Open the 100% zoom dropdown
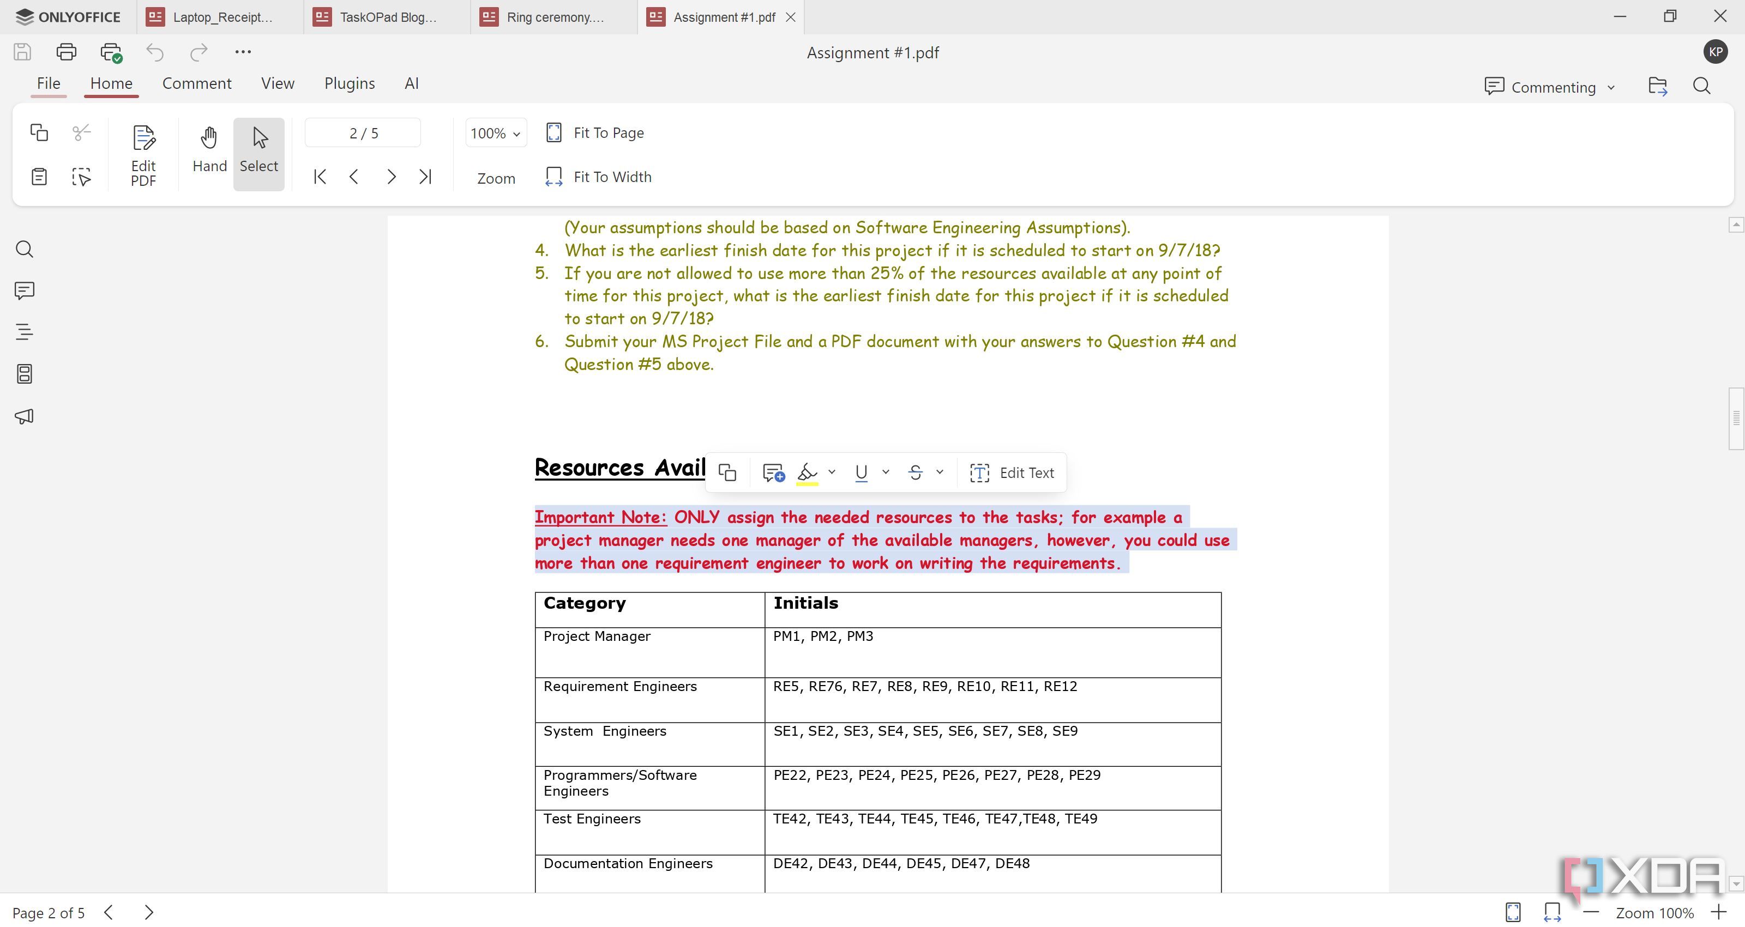 pyautogui.click(x=496, y=133)
